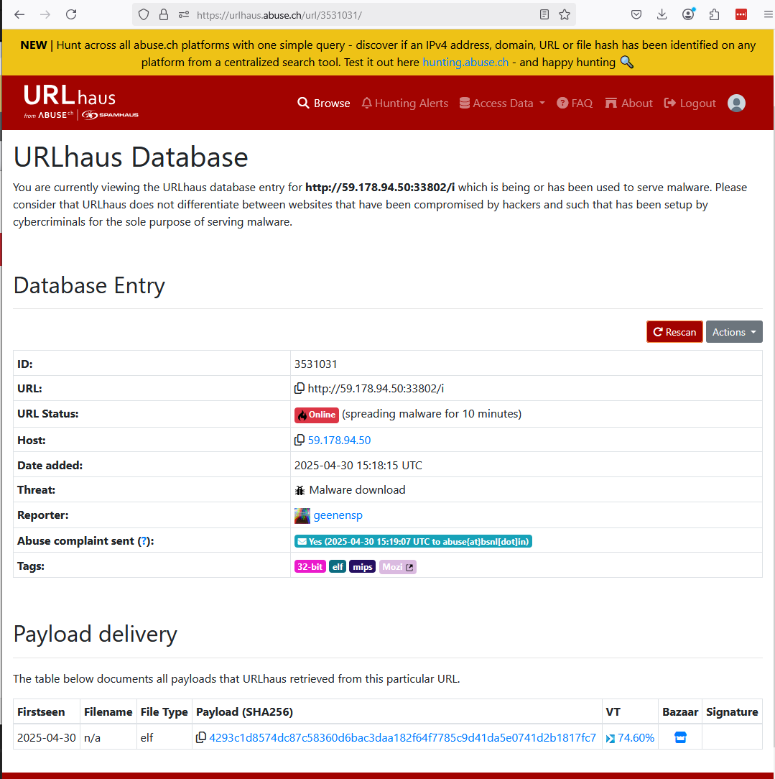775x779 pixels.
Task: Open the hunting.abuse.ch link in the banner
Action: click(465, 62)
